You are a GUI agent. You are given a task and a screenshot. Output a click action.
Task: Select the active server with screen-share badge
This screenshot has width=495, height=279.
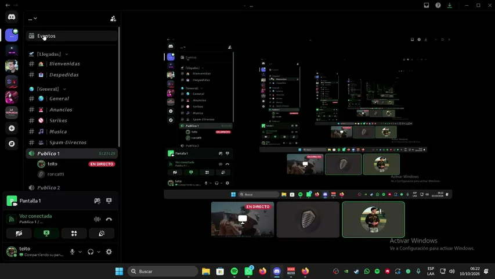pos(12,35)
